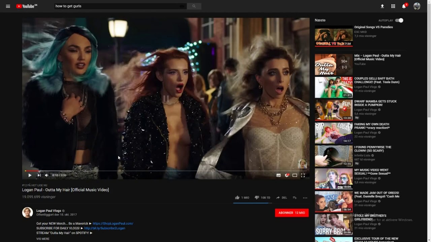Open 'DWARF MAMBA GETS STUCK INSIDE A PUMPKIN' thumbnail
Viewport: 431px width, 242px height.
pos(334,110)
